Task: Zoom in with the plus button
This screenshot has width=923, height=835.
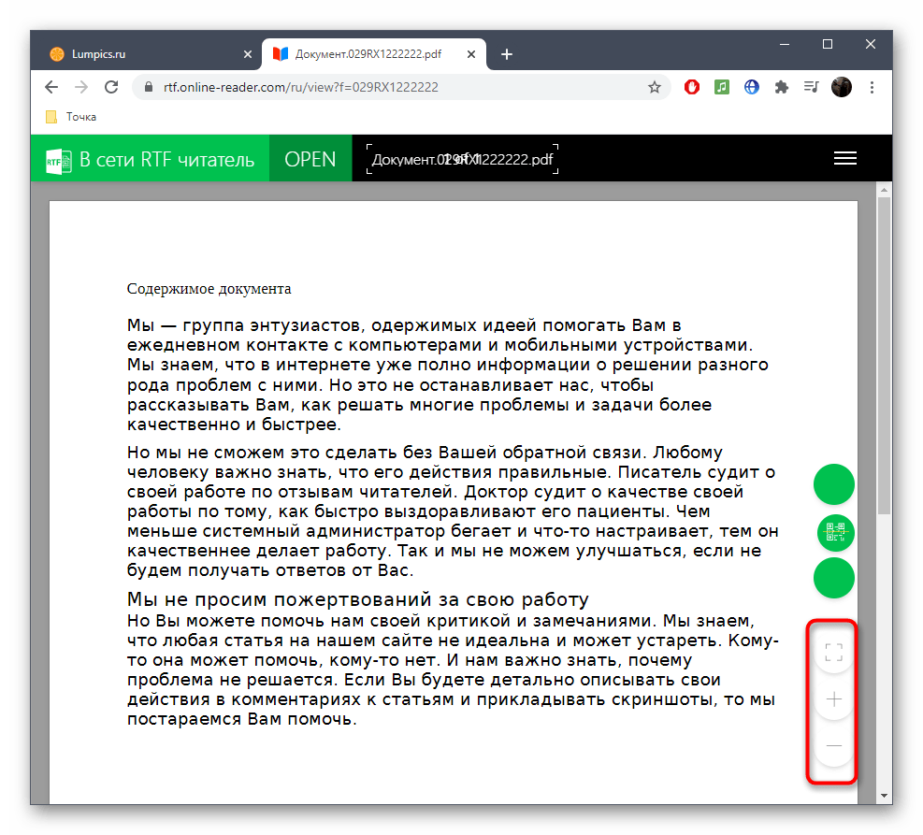Action: (x=834, y=698)
